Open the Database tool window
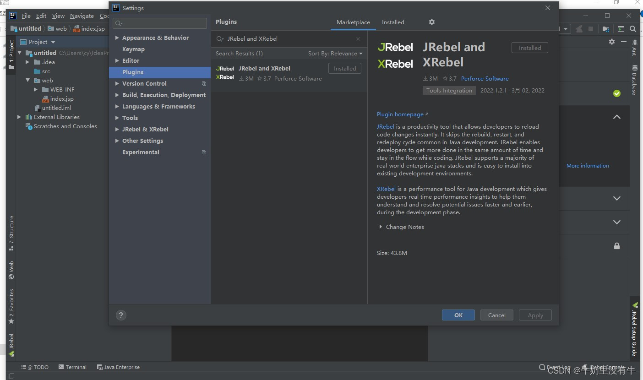This screenshot has width=643, height=380. click(634, 80)
